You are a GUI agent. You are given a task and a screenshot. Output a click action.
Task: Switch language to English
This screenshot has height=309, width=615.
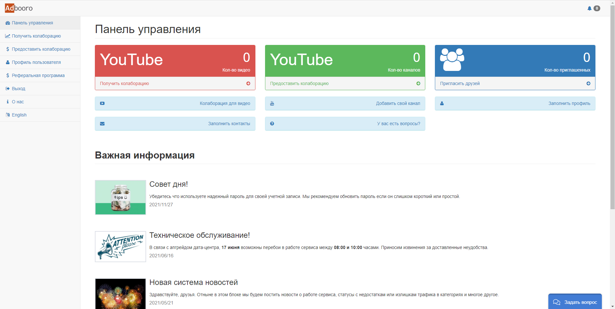[x=40, y=115]
